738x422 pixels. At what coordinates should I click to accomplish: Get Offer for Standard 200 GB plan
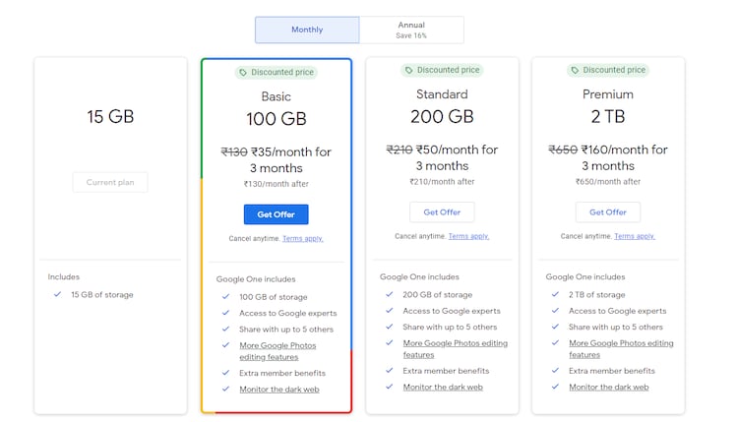(x=442, y=212)
